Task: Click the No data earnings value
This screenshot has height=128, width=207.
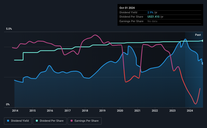Action: [x=152, y=21]
